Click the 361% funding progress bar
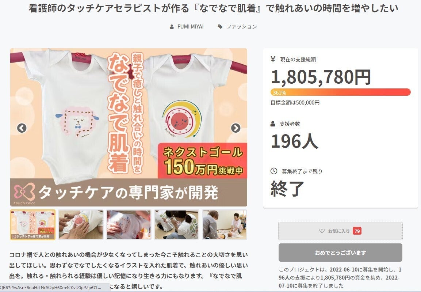Viewport: 421px width, 292px height. [x=340, y=92]
